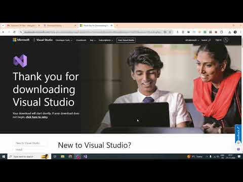
Task: Expand the Buy dropdown in navigation
Action: coord(93,40)
